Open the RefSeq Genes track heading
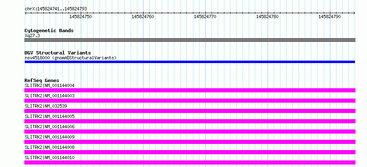The height and width of the screenshot is (167, 367). pos(42,80)
